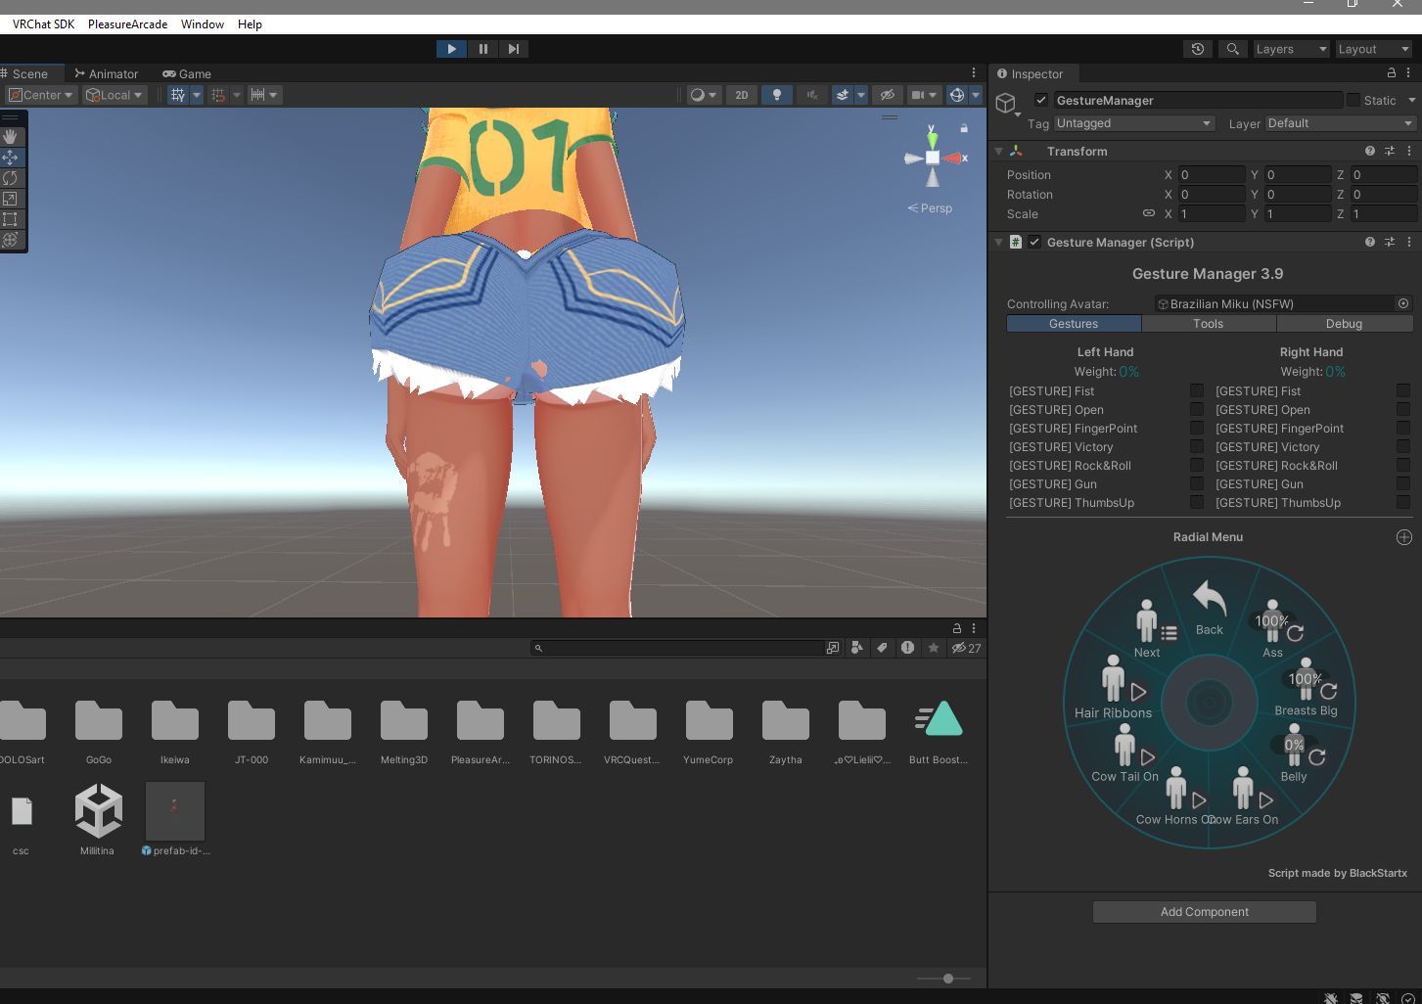Select the Rect transform tool
The height and width of the screenshot is (1004, 1422).
11,219
